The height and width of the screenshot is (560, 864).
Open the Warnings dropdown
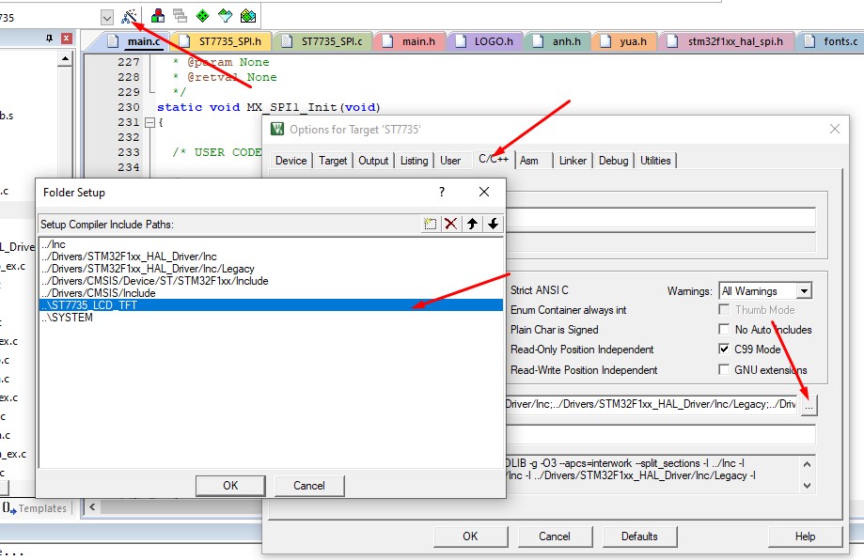click(804, 291)
